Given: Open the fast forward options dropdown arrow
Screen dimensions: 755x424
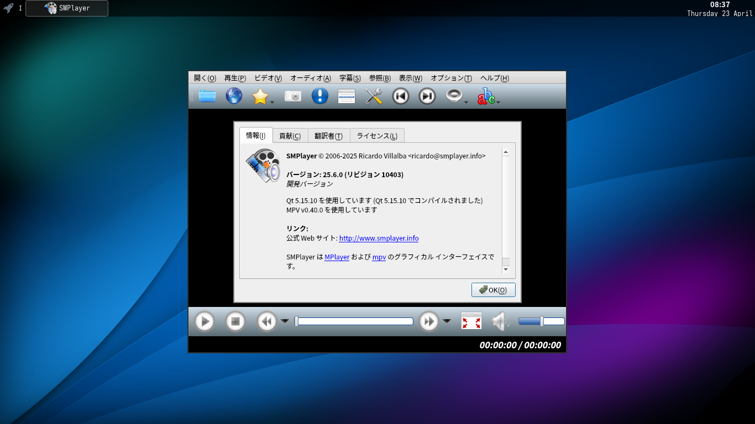Looking at the screenshot, I should tap(447, 321).
